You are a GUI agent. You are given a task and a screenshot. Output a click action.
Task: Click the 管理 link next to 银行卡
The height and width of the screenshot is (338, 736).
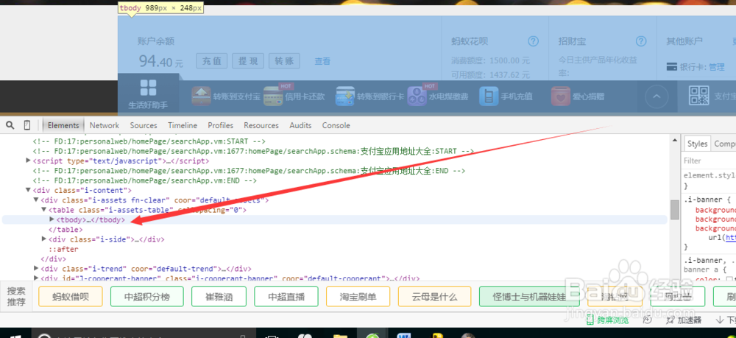(717, 67)
